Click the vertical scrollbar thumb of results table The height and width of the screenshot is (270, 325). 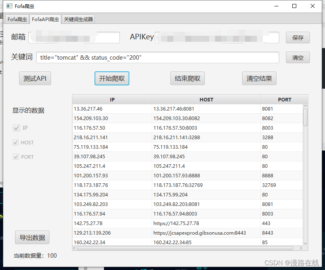tap(305, 117)
